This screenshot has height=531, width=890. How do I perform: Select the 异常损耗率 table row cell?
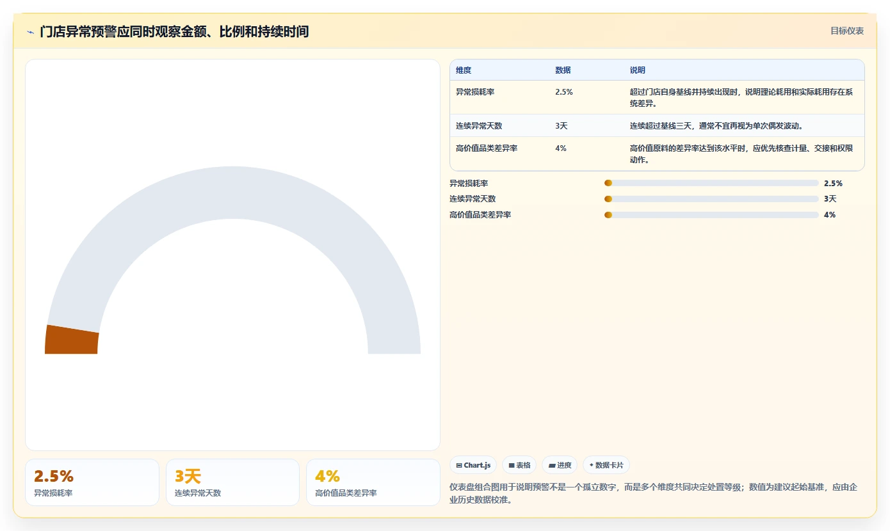pyautogui.click(x=475, y=92)
